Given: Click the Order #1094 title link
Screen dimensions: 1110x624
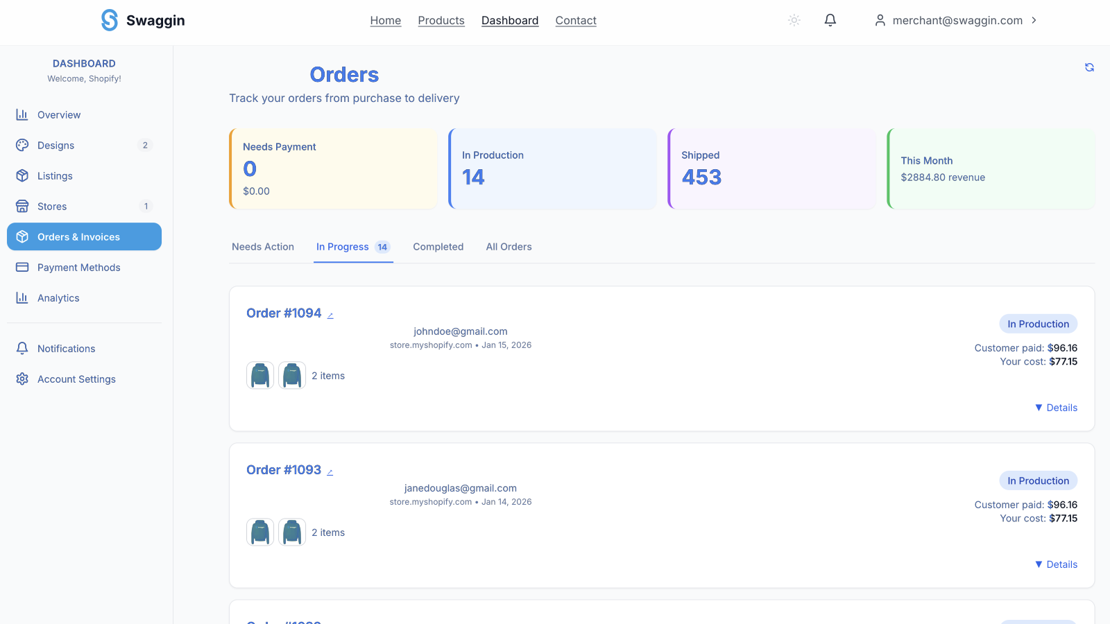Looking at the screenshot, I should coord(284,313).
